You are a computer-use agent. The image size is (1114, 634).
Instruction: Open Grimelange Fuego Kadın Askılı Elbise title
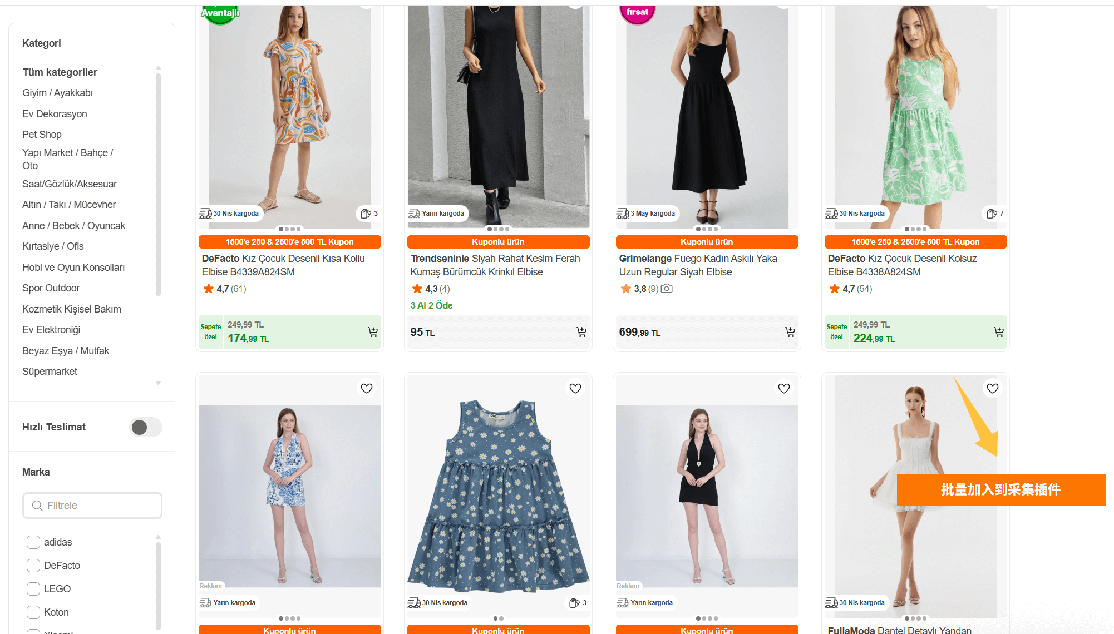[x=698, y=265]
